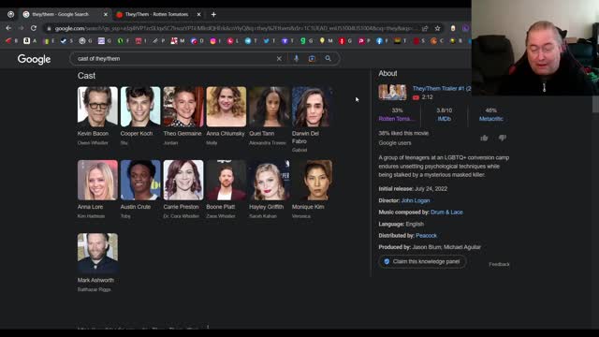Viewport: 599px width, 337px height.
Task: Open the Metacritic 46% rating
Action: pyautogui.click(x=490, y=114)
